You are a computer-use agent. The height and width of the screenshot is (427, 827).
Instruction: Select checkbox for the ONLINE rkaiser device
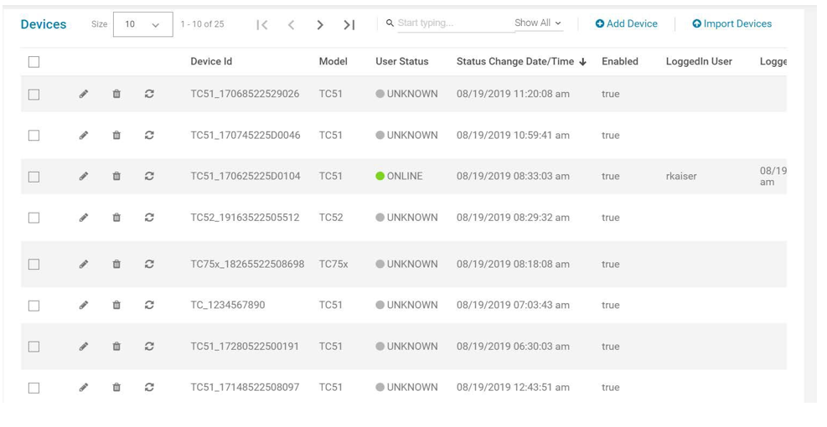[34, 177]
